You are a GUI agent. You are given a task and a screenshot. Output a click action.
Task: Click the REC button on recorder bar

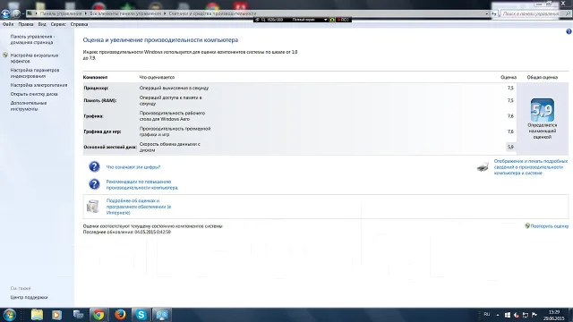tap(344, 20)
